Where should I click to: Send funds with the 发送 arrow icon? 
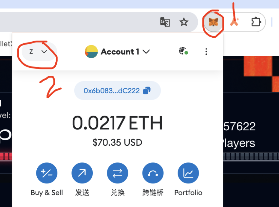[x=82, y=173]
